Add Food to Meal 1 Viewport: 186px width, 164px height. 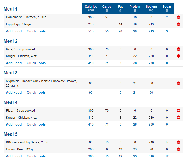point(14,31)
